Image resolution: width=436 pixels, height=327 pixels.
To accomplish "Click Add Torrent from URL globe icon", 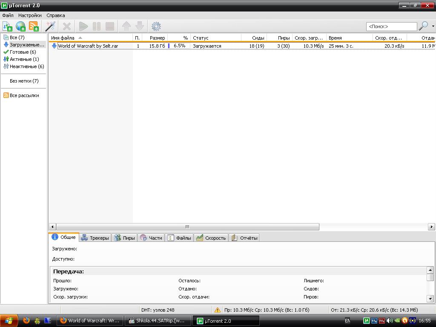I will click(x=20, y=26).
